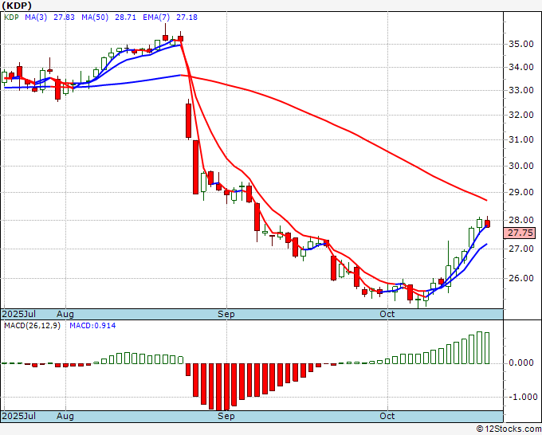Click the 34.00 price axis label
Screen dimensions: 542x435
(x=521, y=68)
